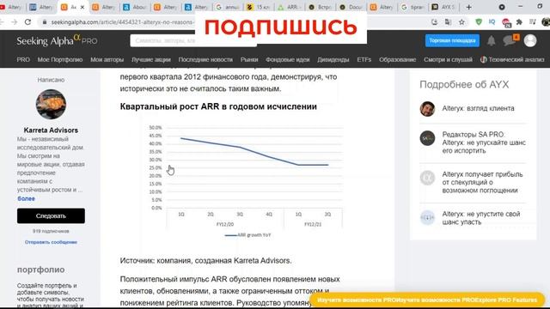Open 'Технический анализ' navigation item
The height and width of the screenshot is (309, 550).
[512, 60]
